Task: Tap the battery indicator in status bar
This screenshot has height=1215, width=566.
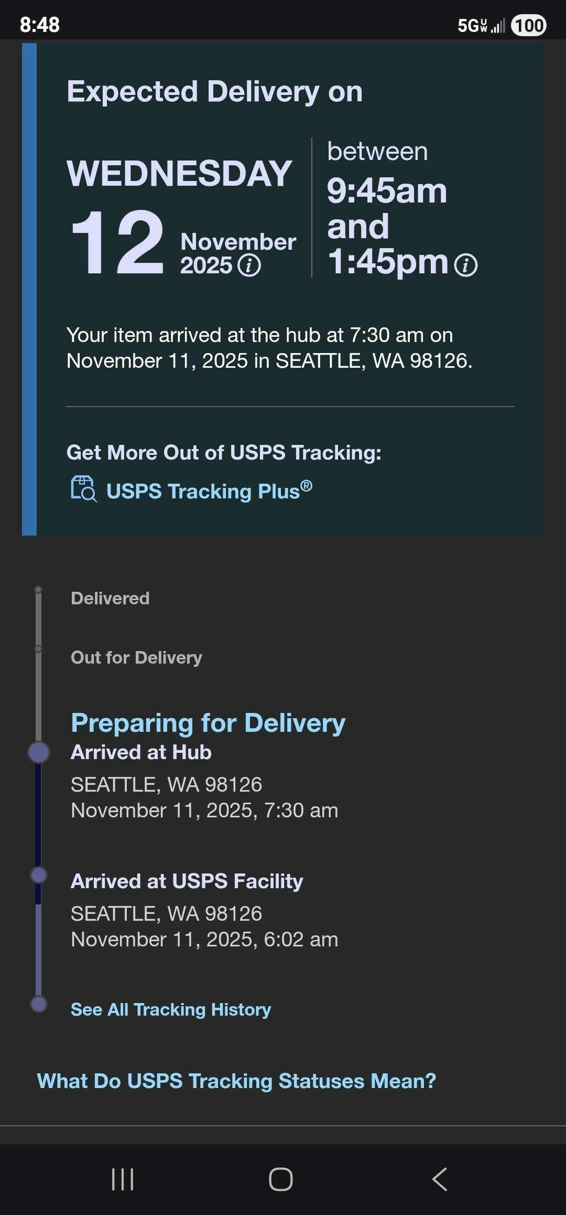Action: click(x=529, y=25)
